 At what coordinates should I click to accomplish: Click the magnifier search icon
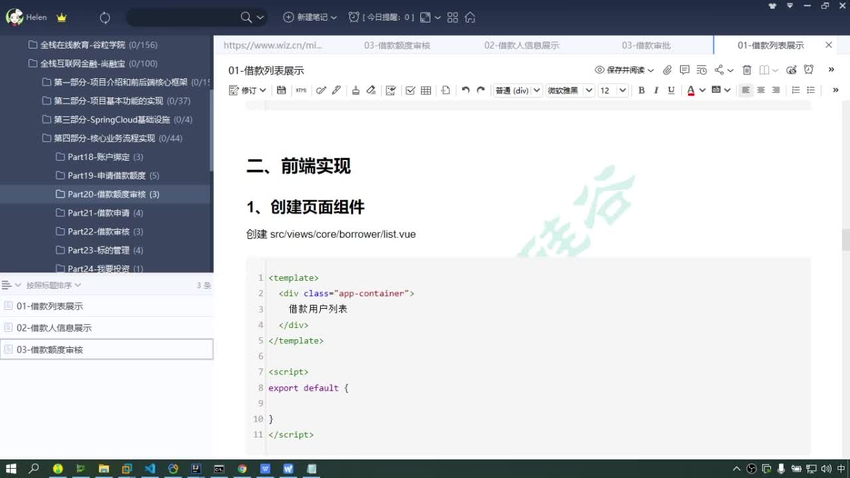246,17
